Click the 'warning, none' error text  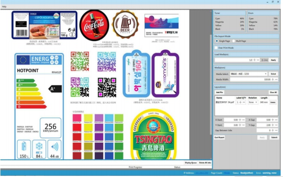click(x=270, y=173)
